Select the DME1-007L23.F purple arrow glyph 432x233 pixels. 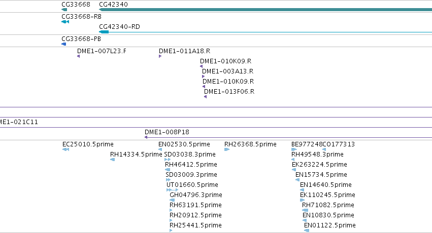point(79,56)
